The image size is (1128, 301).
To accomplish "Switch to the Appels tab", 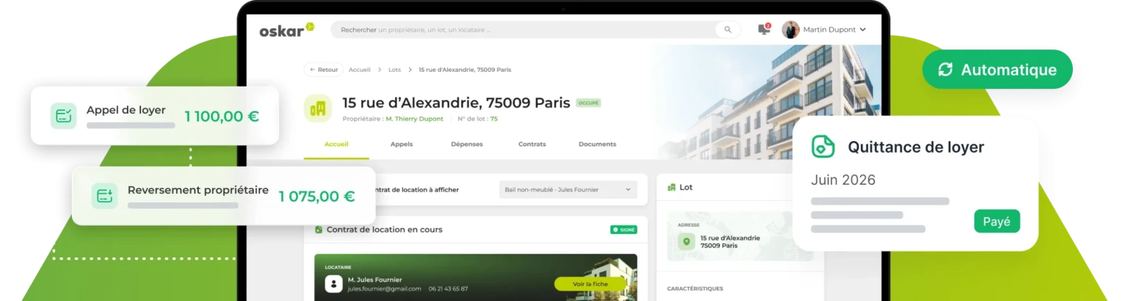I will click(402, 144).
